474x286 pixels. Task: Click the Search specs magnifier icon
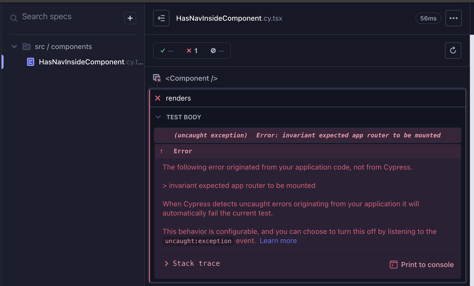(x=14, y=18)
